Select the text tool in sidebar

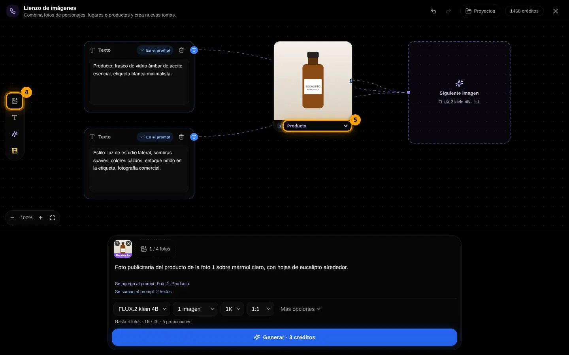pyautogui.click(x=15, y=118)
